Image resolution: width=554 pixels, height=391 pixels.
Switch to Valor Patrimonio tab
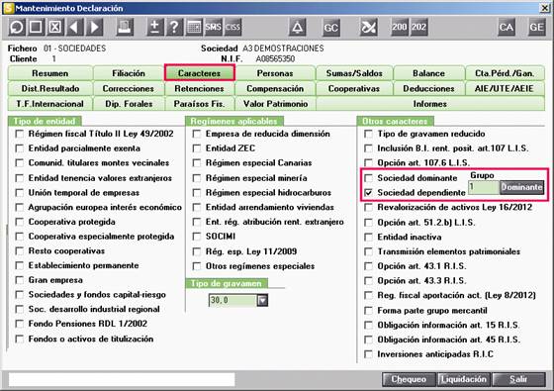click(x=275, y=104)
